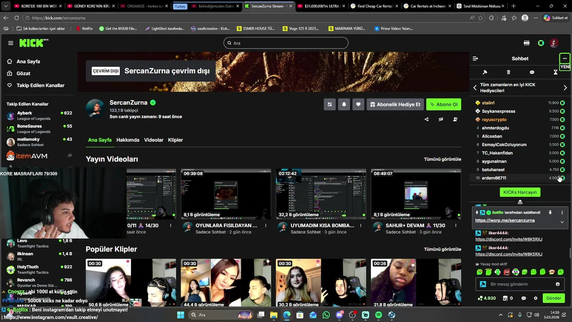This screenshot has width=572, height=322.
Task: Switch to the Hakkımda tab
Action: tap(128, 140)
